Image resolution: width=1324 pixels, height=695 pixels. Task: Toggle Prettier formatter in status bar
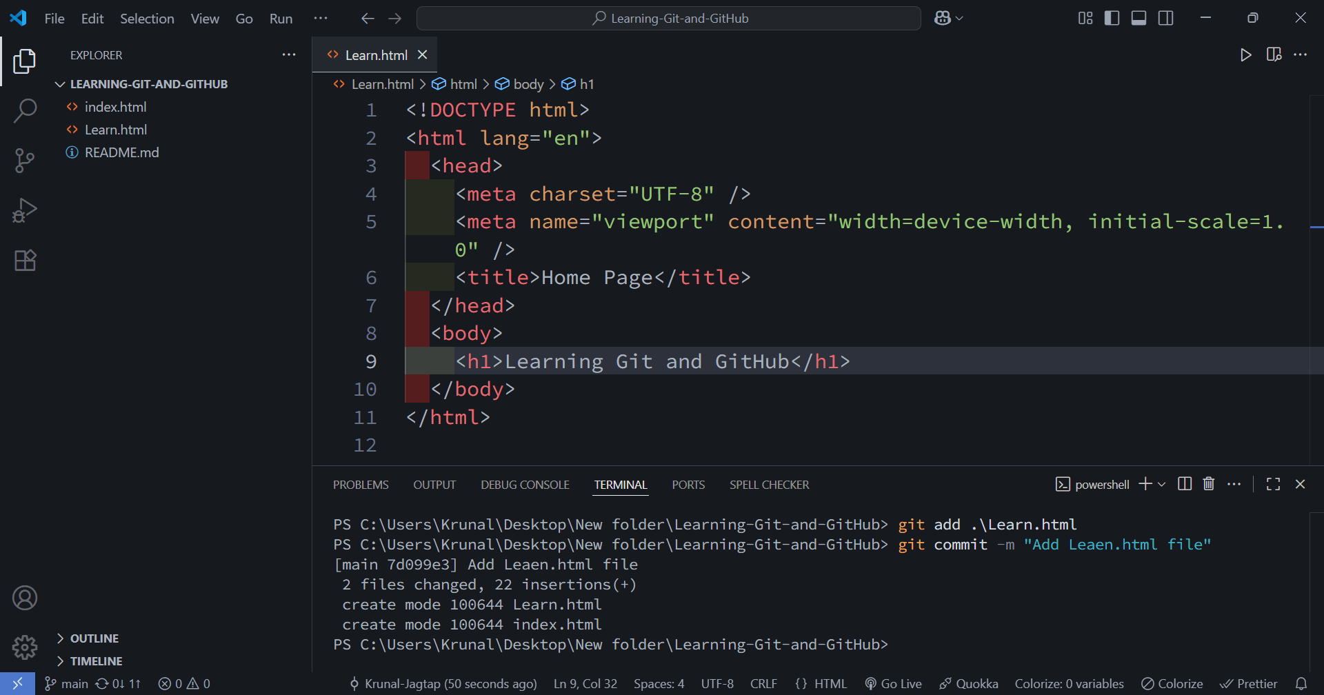pyautogui.click(x=1249, y=684)
